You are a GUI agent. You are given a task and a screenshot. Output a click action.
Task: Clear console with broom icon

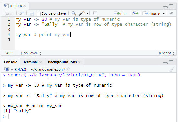coord(172,69)
